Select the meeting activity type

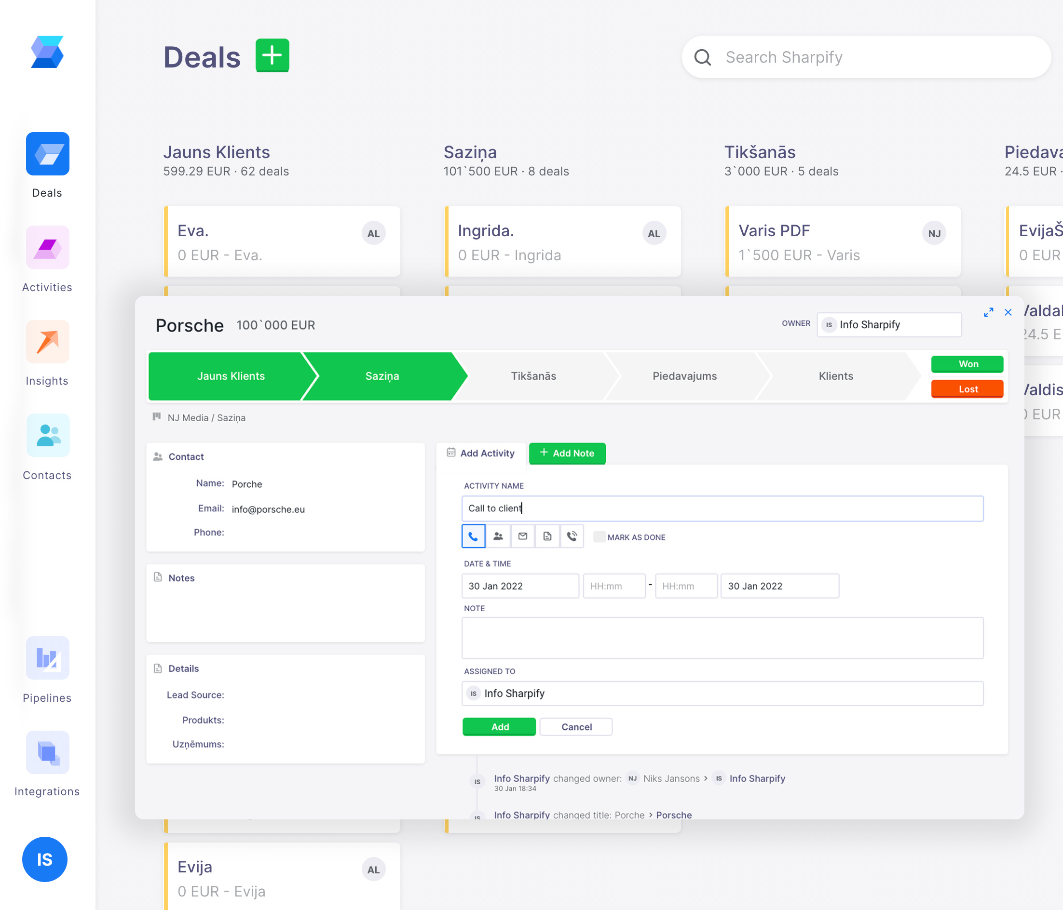(x=498, y=536)
